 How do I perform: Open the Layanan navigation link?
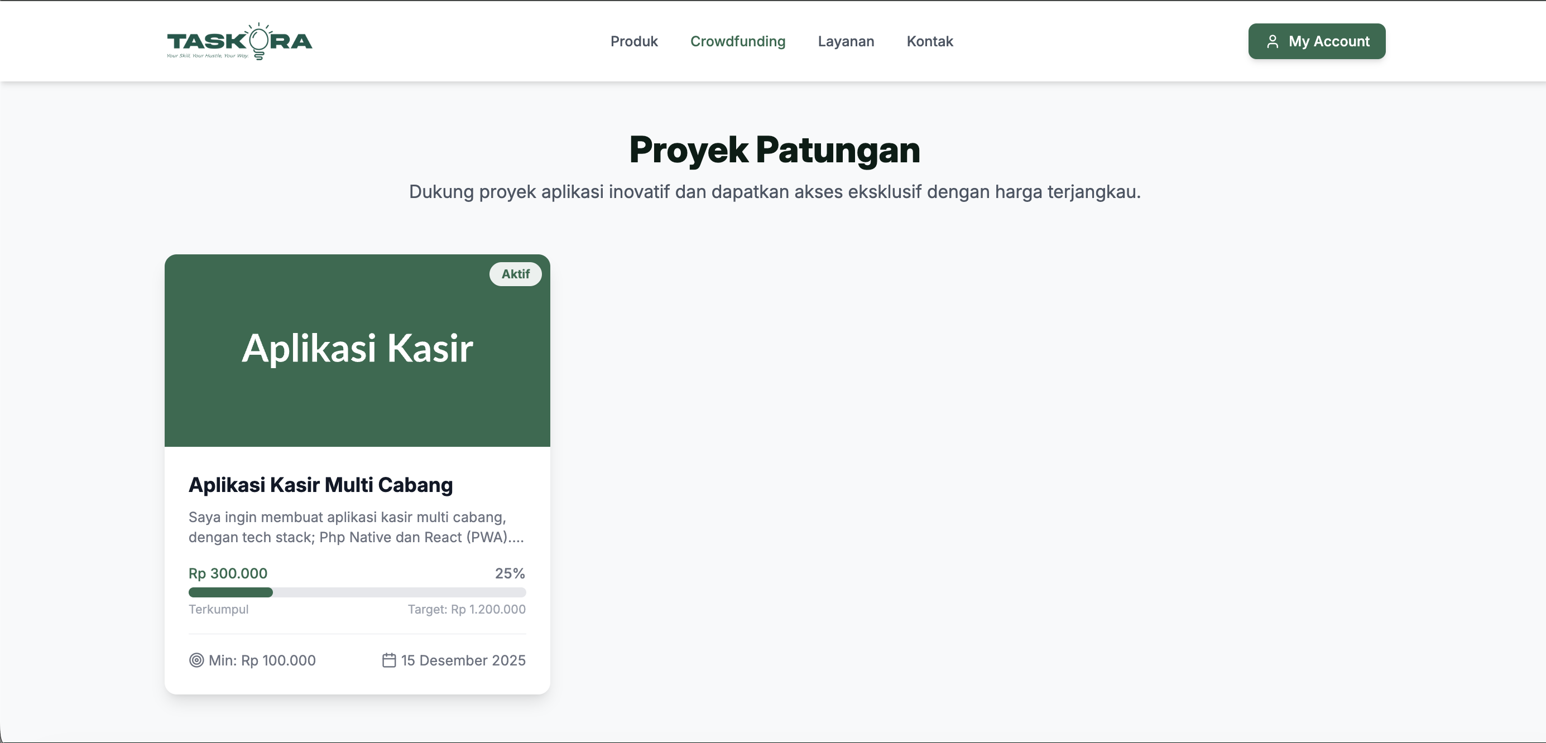[846, 41]
